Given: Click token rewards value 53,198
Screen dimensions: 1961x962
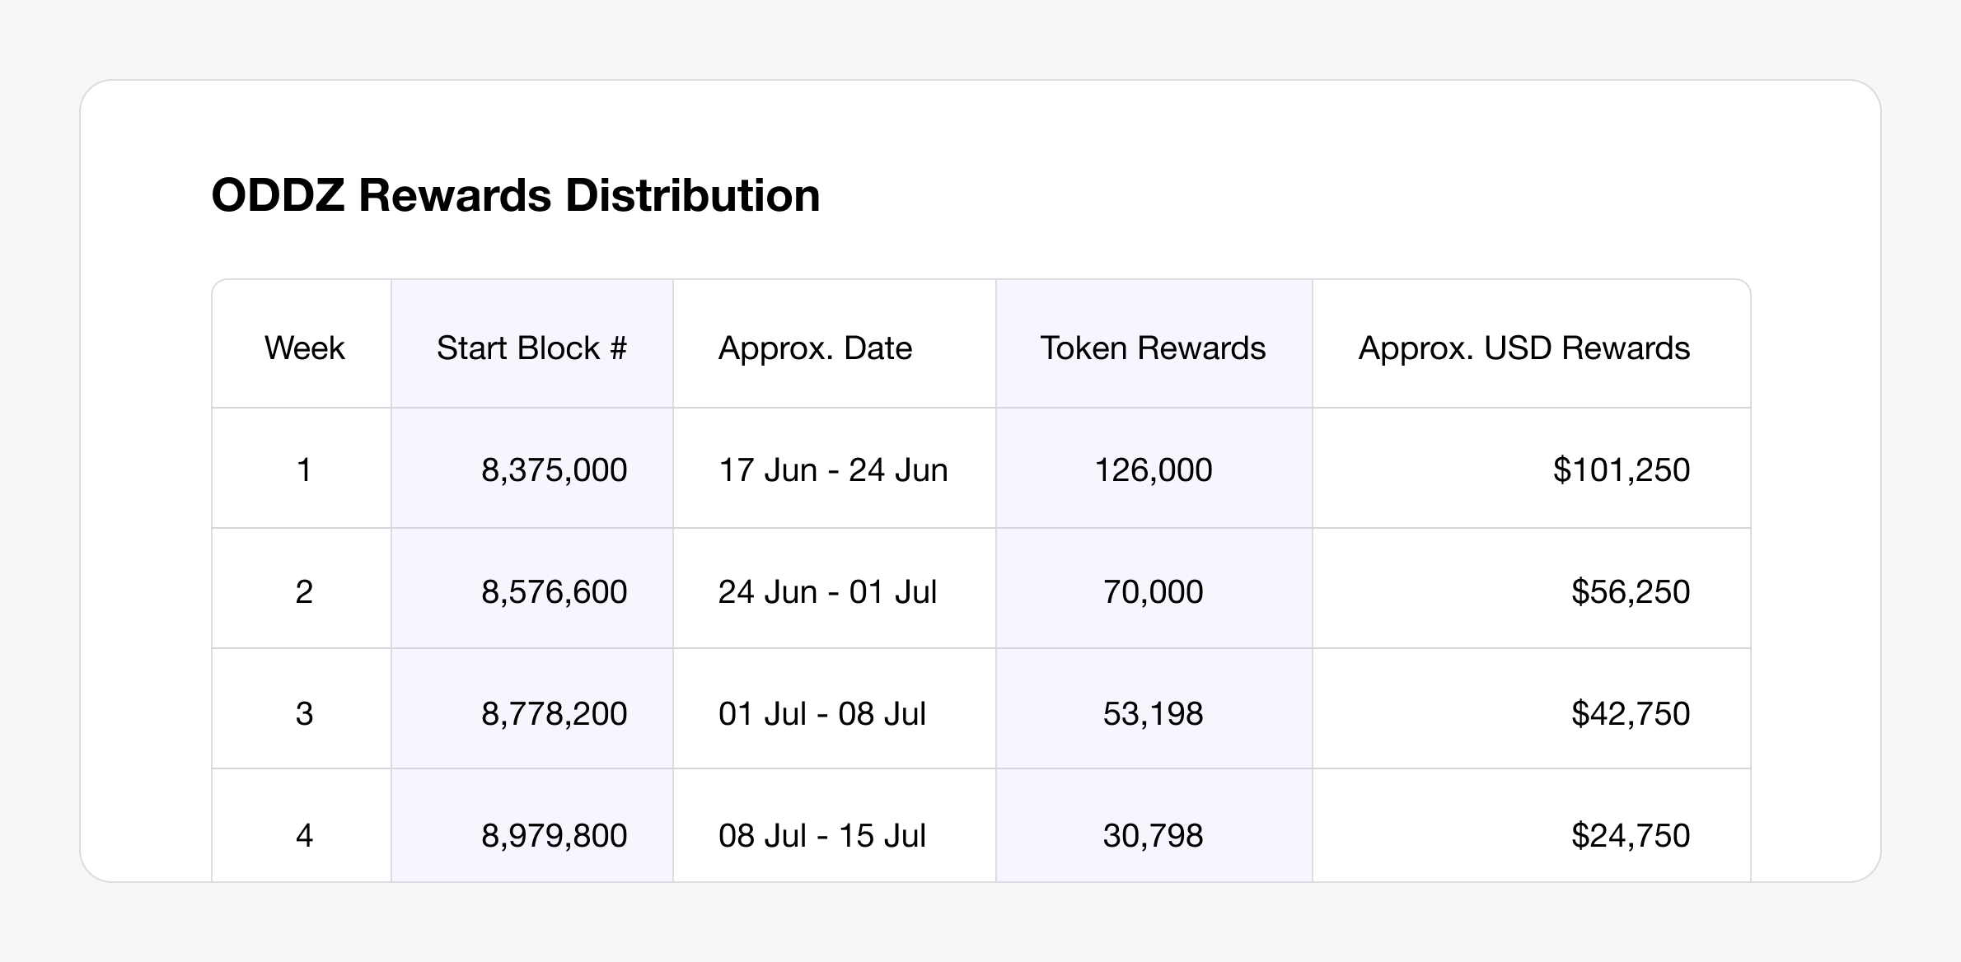Looking at the screenshot, I should pos(1153,714).
